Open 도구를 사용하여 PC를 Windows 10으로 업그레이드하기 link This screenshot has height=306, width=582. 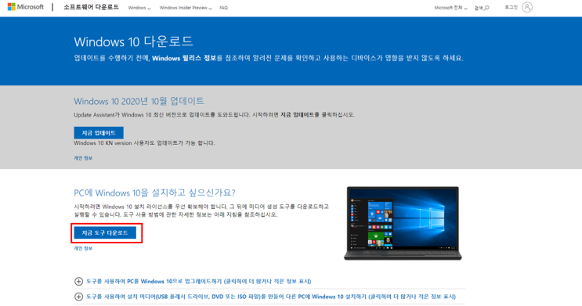pos(199,282)
